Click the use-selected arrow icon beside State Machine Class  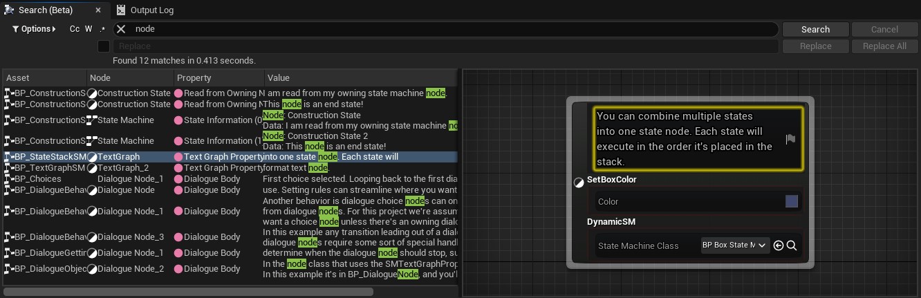coord(779,245)
